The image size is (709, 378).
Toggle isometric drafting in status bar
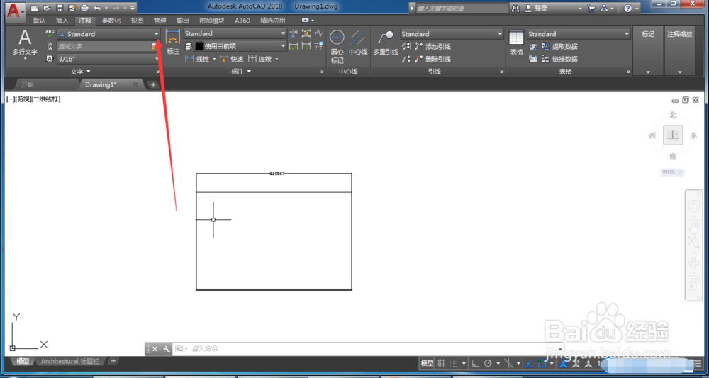pos(508,363)
